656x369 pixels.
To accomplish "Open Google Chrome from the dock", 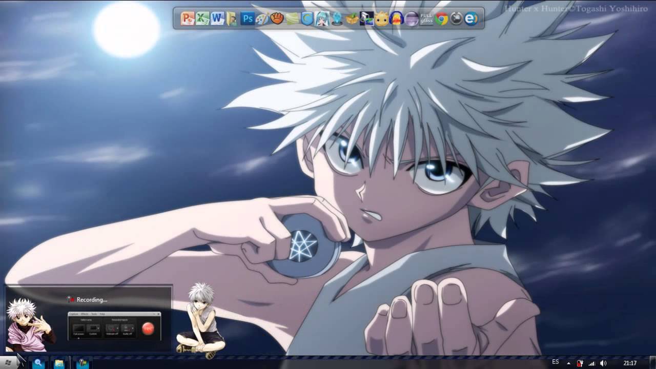I will click(441, 19).
